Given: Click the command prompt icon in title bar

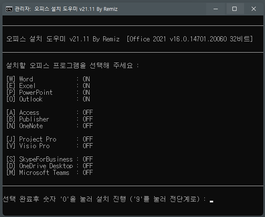Looking at the screenshot, I should 9,9.
